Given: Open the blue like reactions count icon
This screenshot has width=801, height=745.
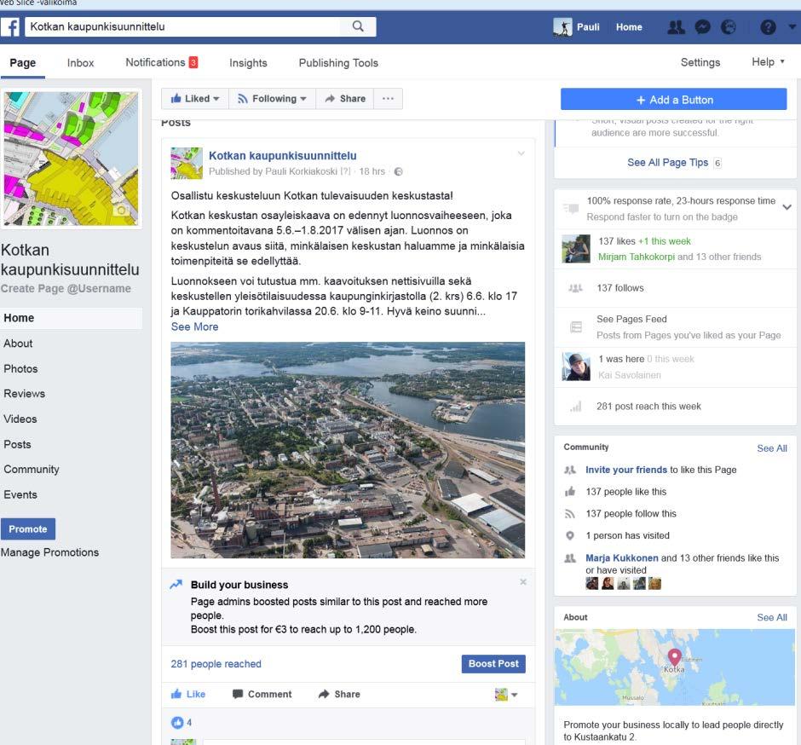Looking at the screenshot, I should point(177,723).
